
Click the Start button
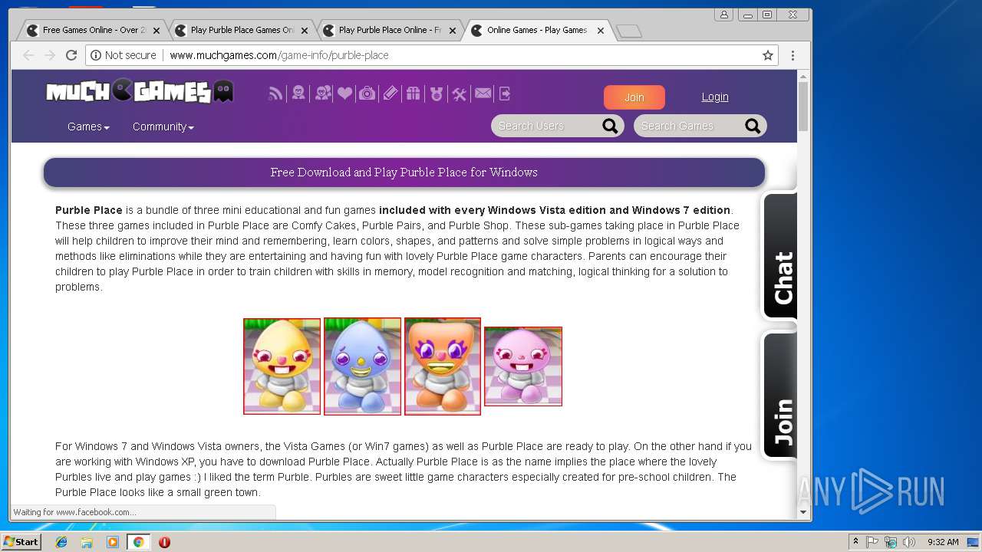21,542
